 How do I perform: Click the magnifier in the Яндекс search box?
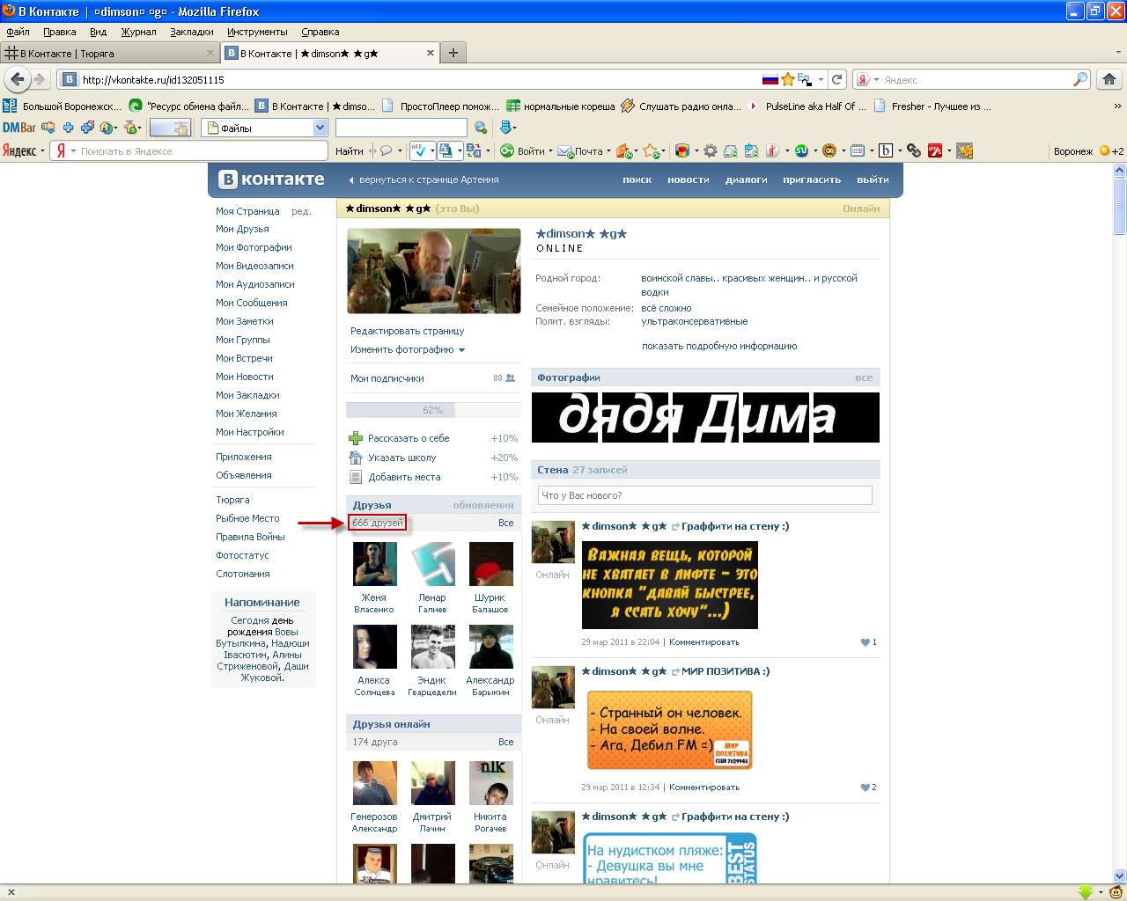(1080, 79)
